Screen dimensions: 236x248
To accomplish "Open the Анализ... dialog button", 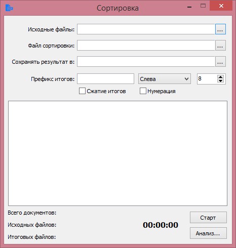I will coord(208,233).
